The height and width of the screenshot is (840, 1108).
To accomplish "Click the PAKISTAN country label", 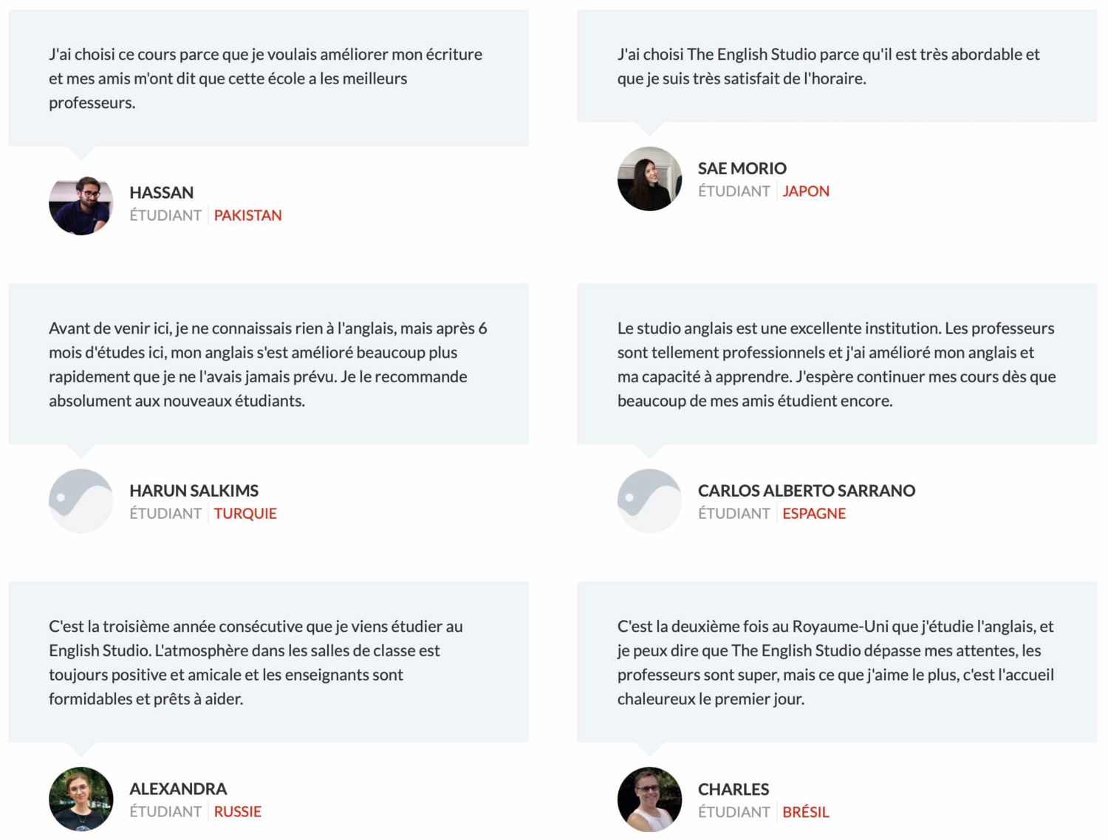I will click(247, 216).
